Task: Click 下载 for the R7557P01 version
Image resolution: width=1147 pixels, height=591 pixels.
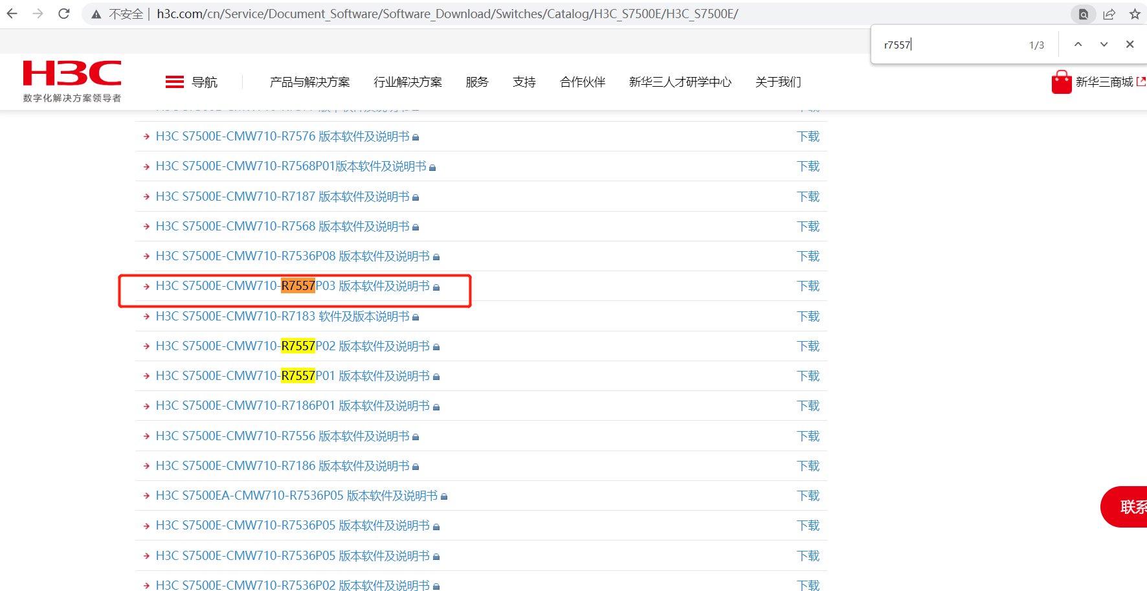Action: click(808, 376)
